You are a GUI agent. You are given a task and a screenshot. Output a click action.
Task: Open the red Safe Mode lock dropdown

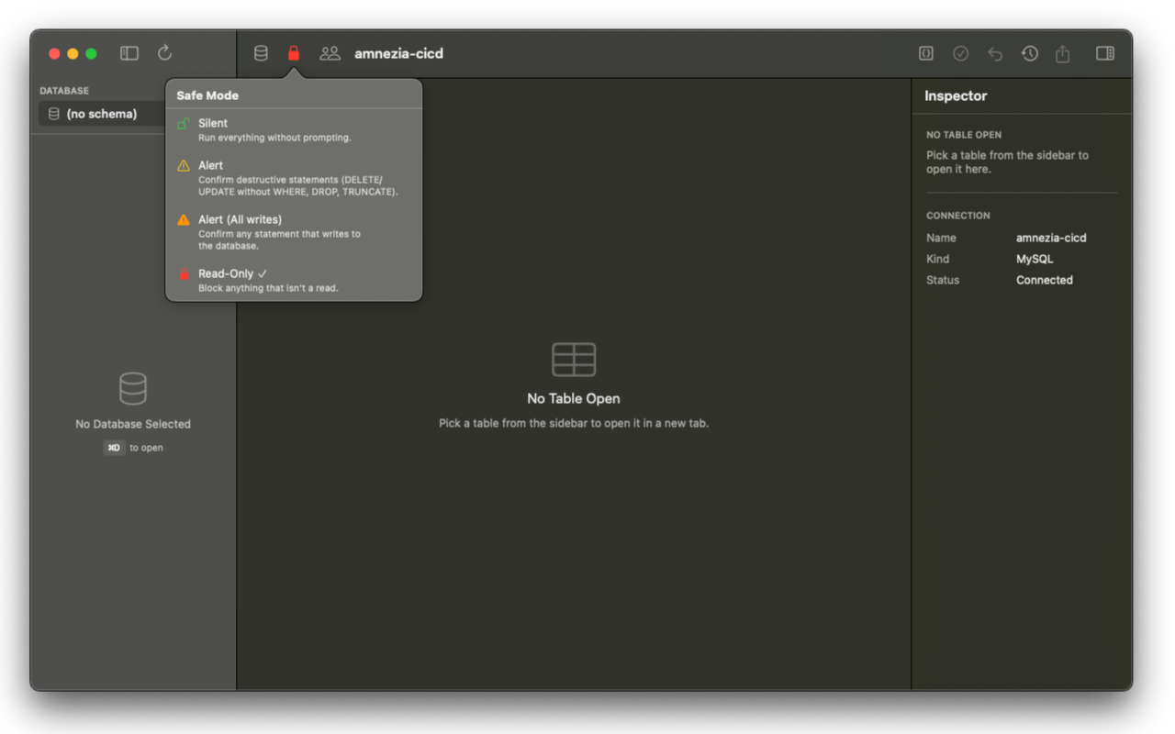(293, 52)
